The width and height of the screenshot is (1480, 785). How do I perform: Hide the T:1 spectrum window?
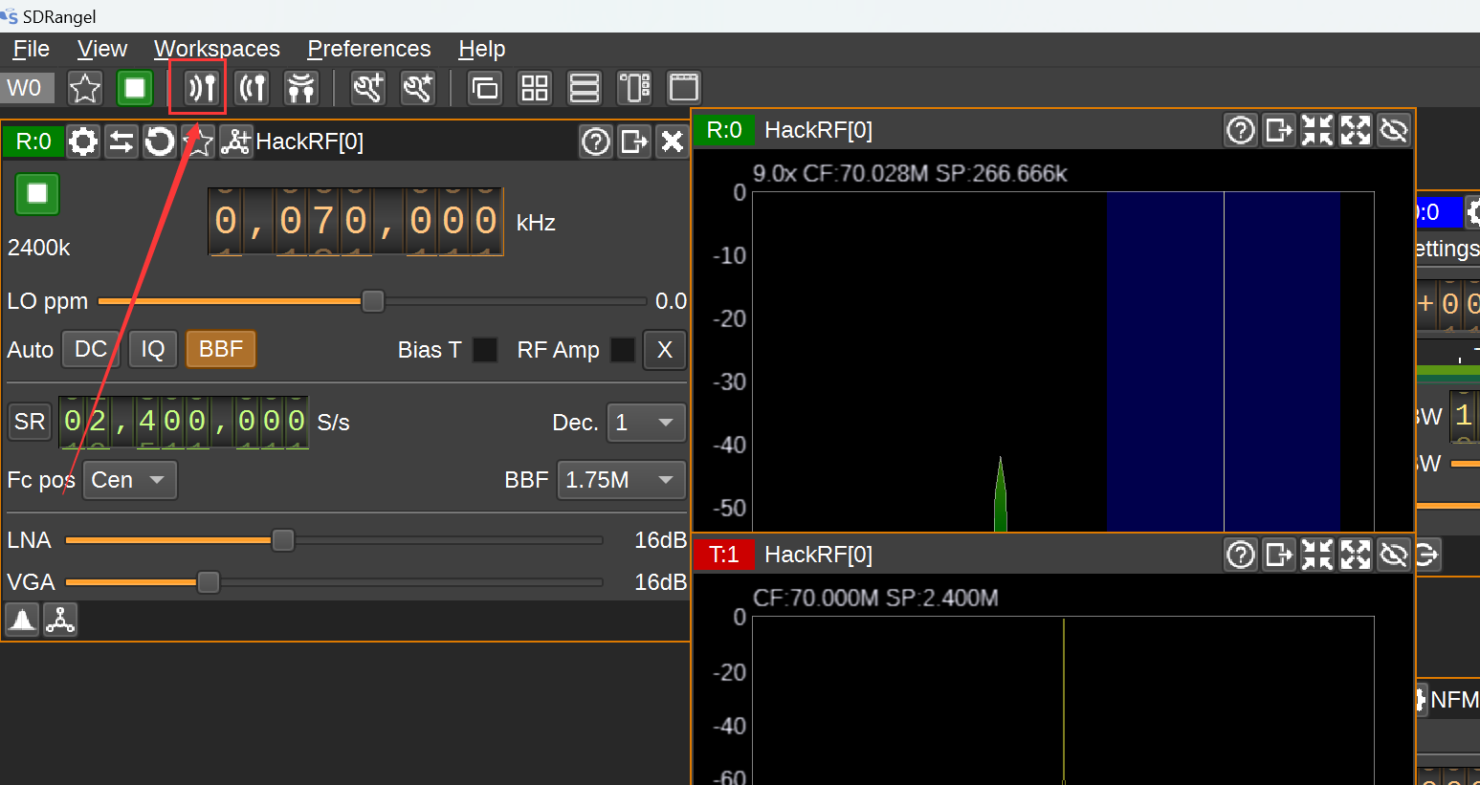coord(1394,555)
